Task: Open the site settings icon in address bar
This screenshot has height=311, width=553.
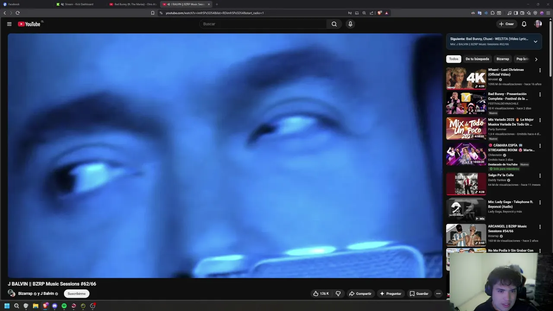Action: point(161,13)
